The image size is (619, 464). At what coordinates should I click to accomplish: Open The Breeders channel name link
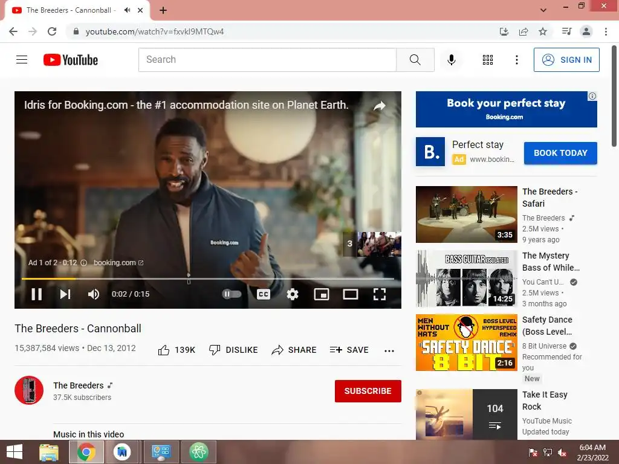click(x=79, y=385)
